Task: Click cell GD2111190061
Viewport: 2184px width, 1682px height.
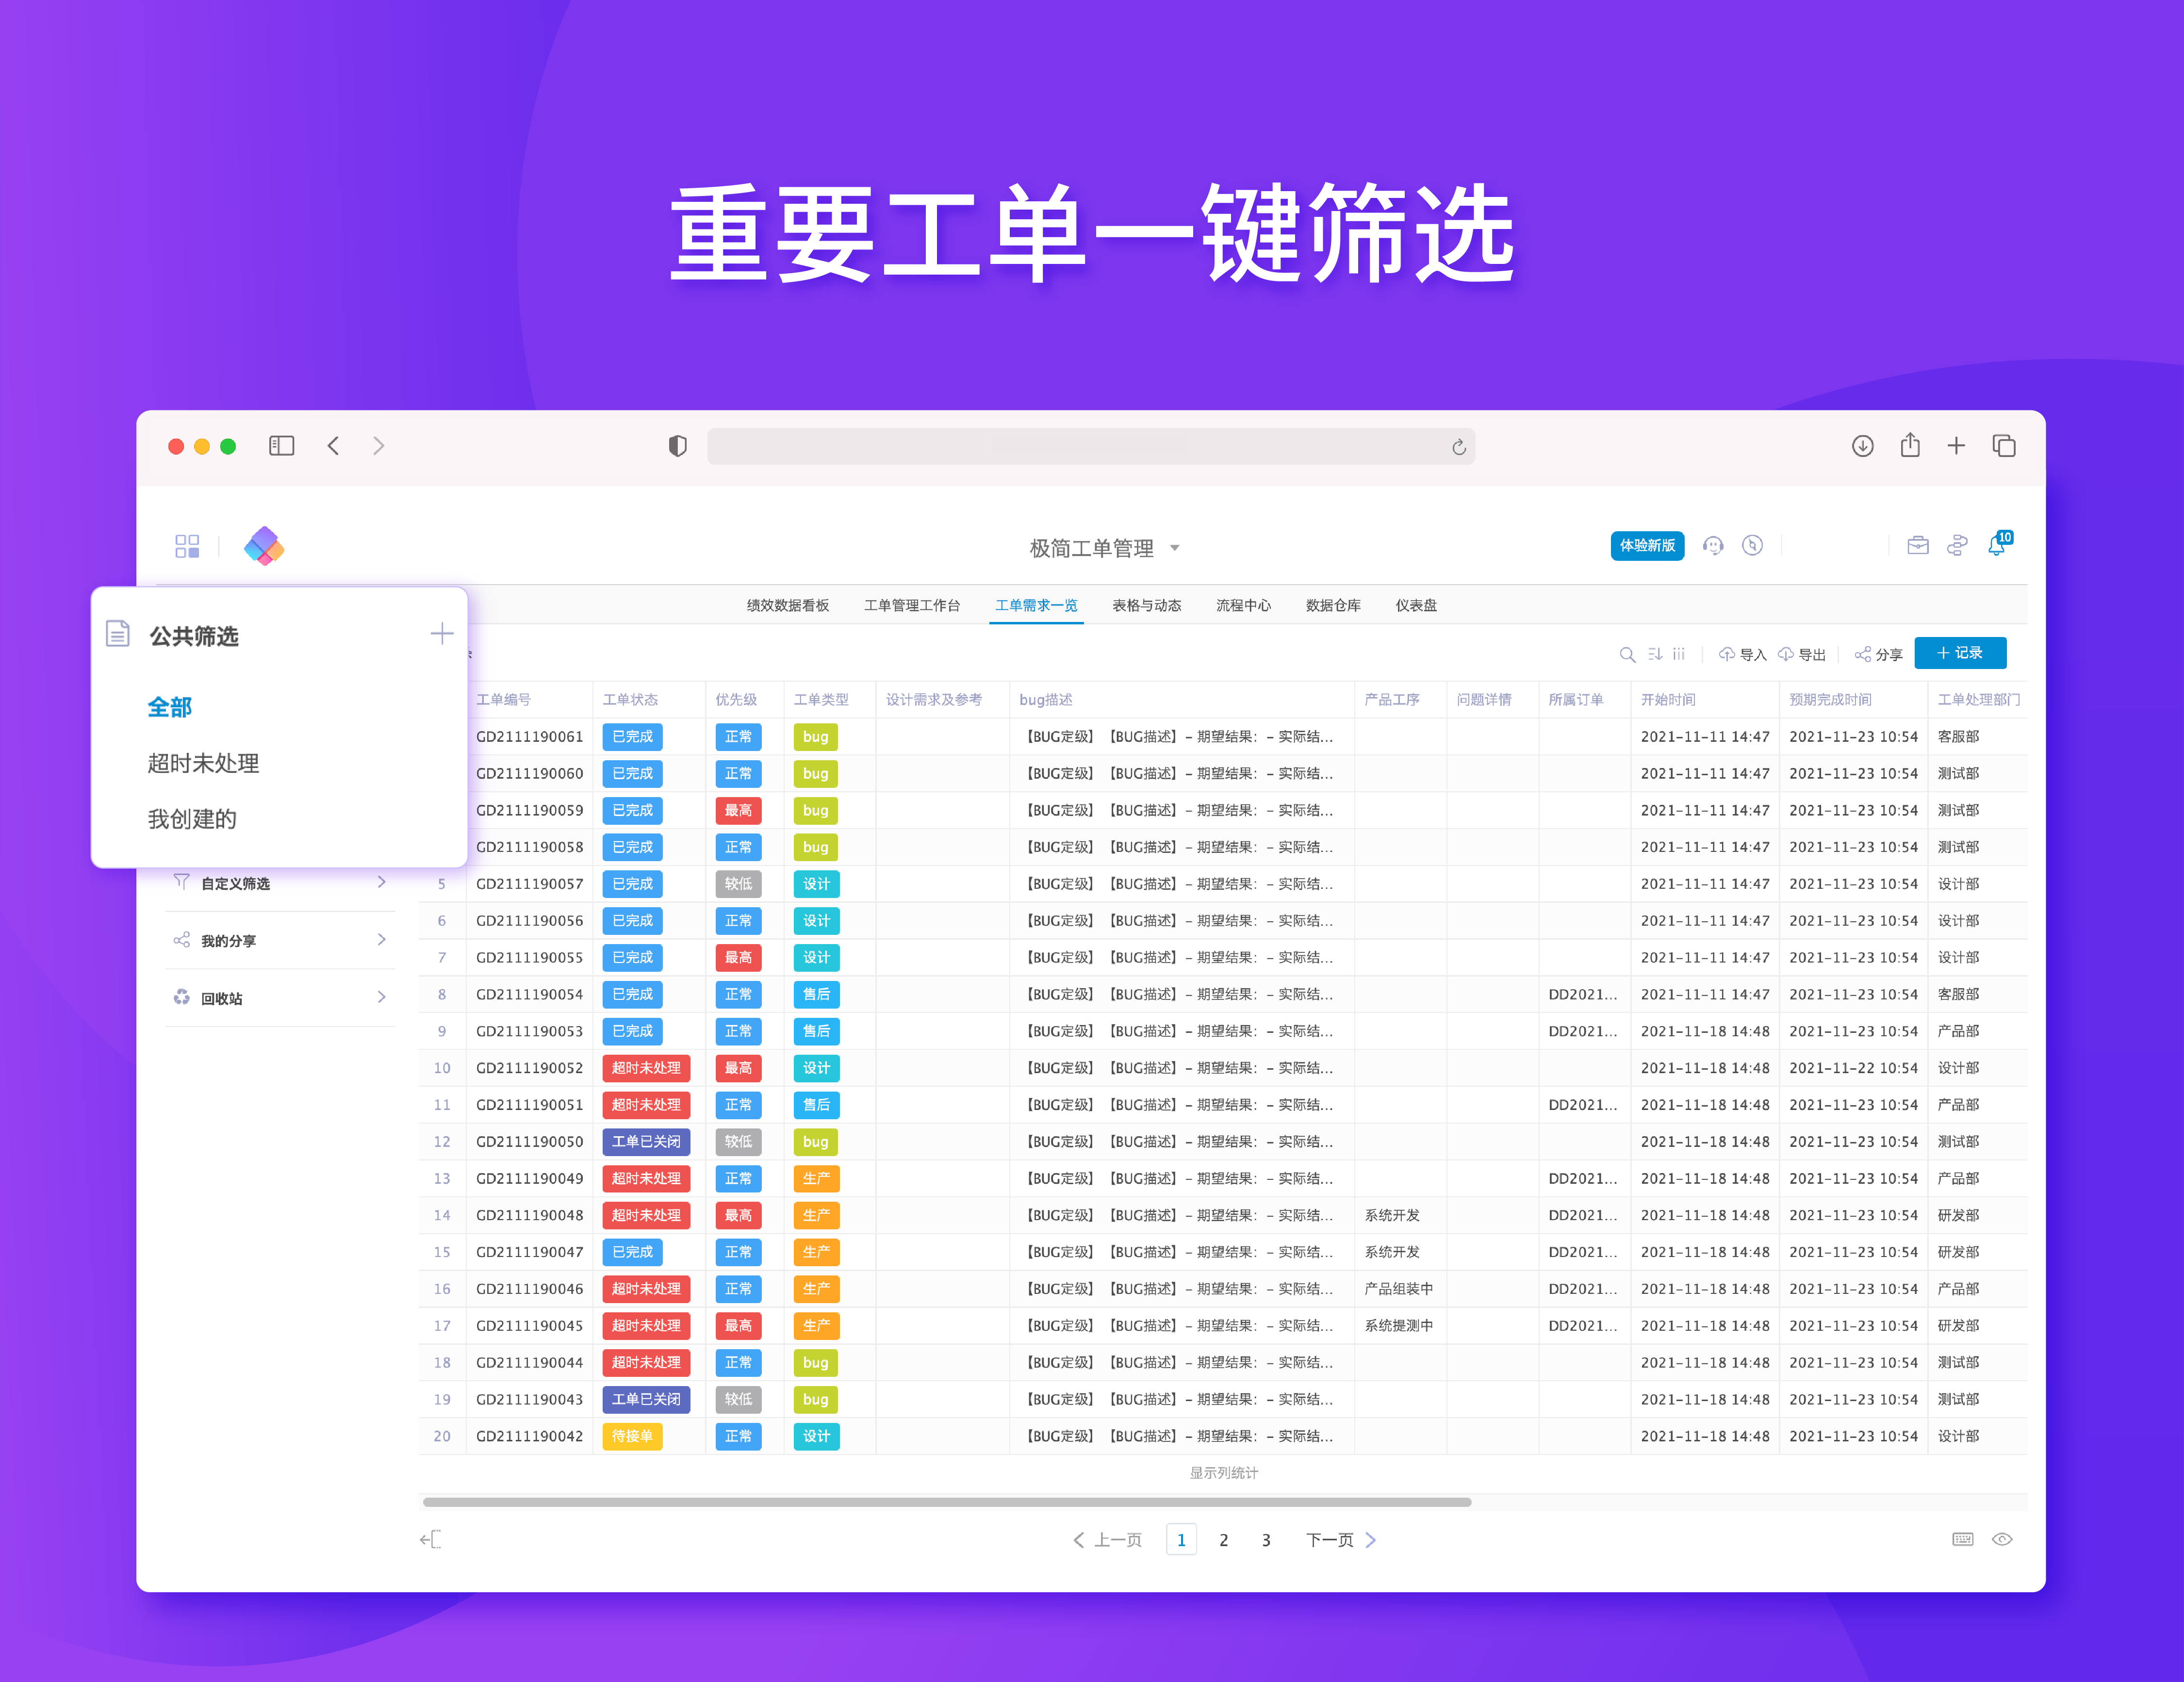Action: [529, 736]
